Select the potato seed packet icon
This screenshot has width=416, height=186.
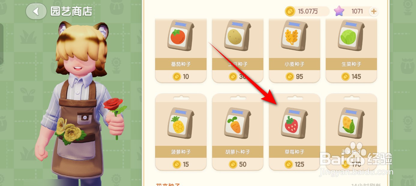[237, 36]
